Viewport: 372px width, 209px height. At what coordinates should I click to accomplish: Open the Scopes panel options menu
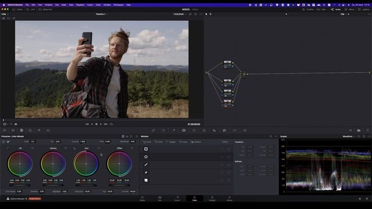click(x=369, y=136)
